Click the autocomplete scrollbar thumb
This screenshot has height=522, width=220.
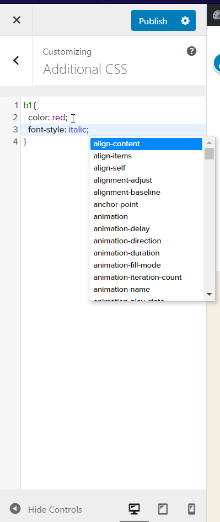click(210, 154)
